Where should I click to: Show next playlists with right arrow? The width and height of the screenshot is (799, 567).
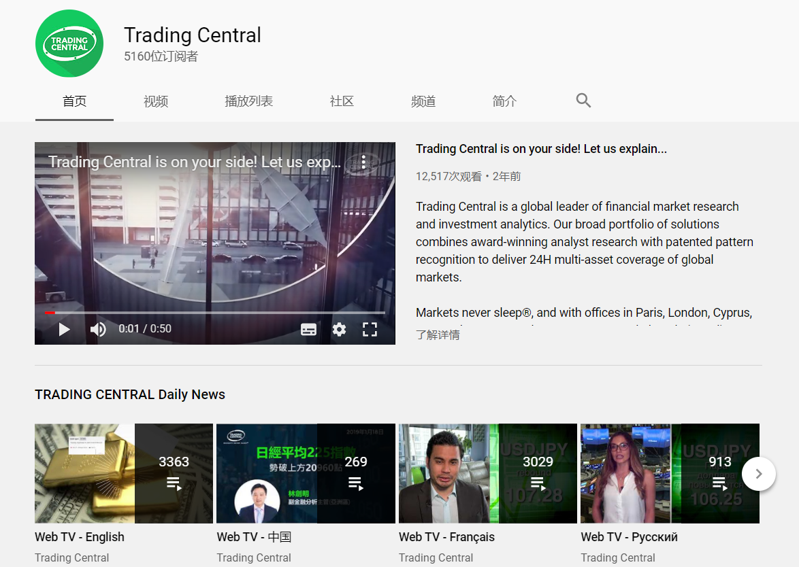pos(759,474)
